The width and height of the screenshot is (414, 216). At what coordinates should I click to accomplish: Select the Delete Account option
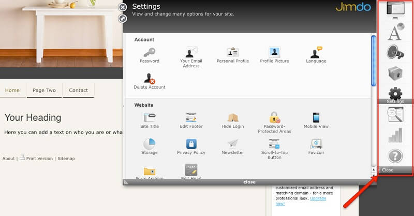[x=150, y=81]
